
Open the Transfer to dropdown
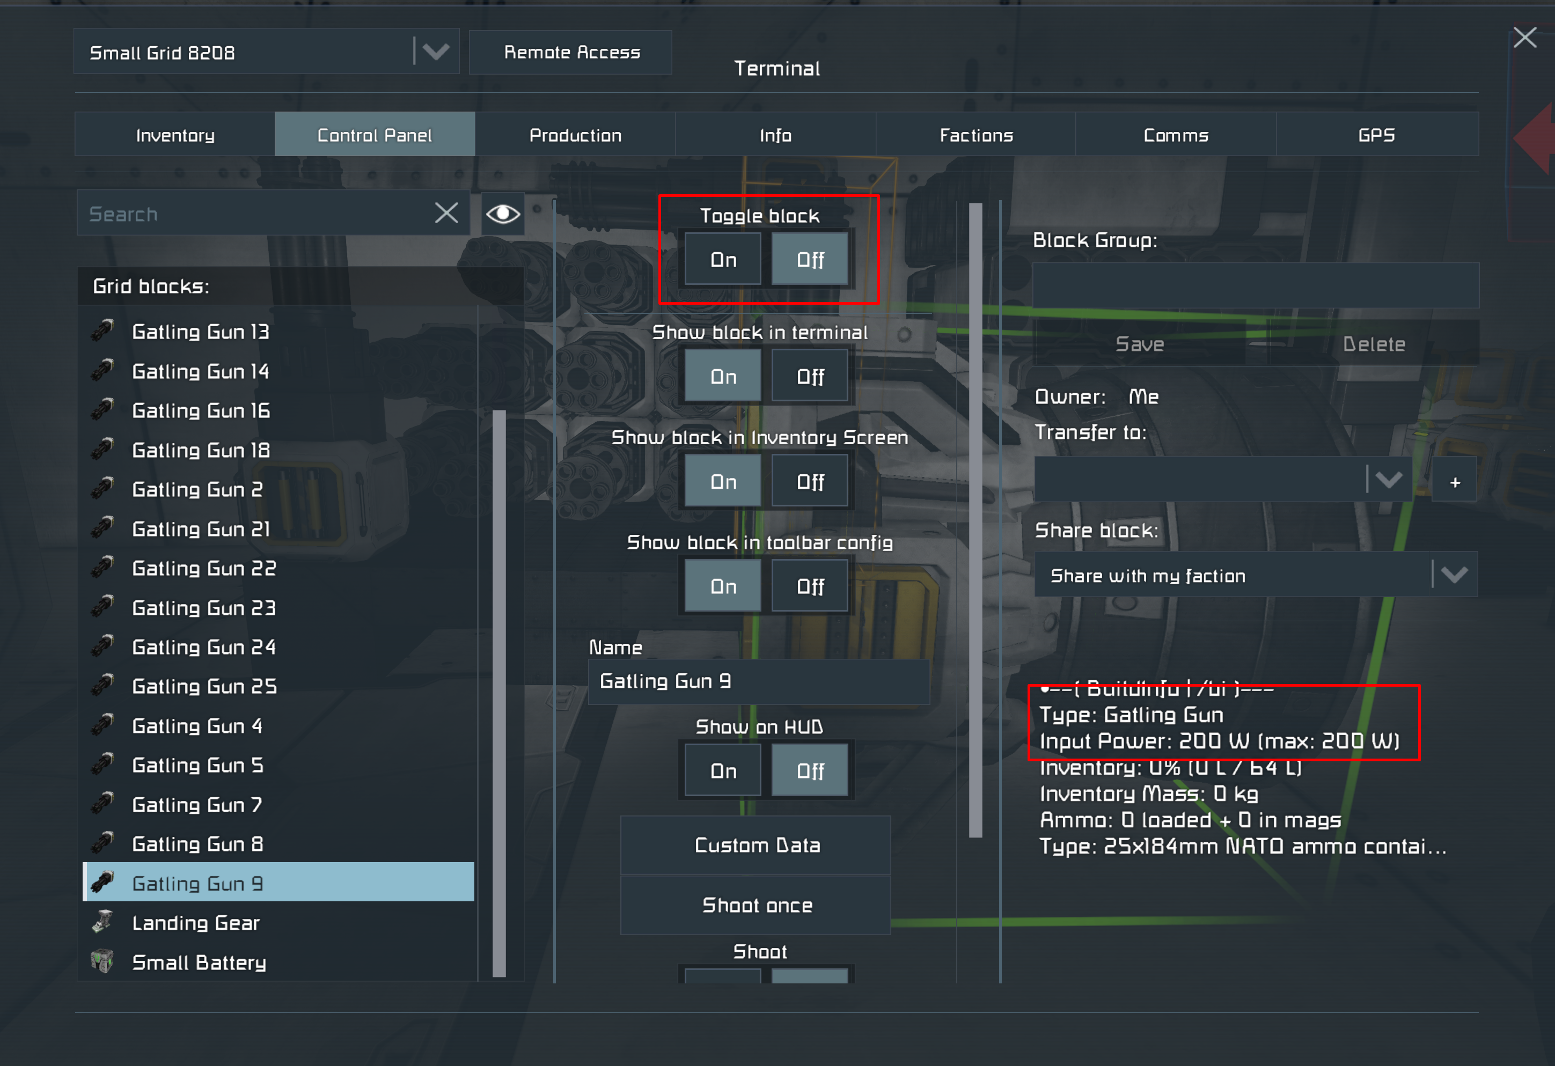(1389, 480)
